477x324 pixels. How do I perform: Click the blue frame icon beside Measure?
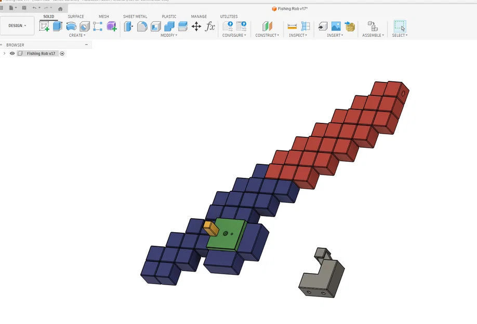(306, 26)
